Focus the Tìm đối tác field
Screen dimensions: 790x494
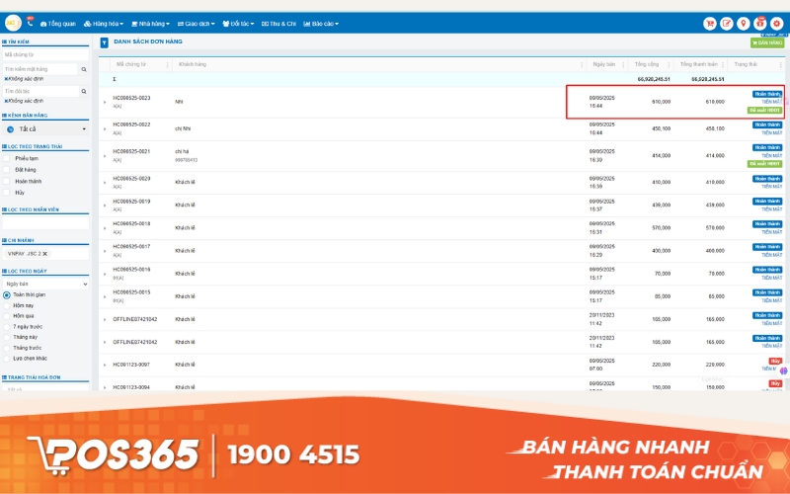(x=40, y=91)
